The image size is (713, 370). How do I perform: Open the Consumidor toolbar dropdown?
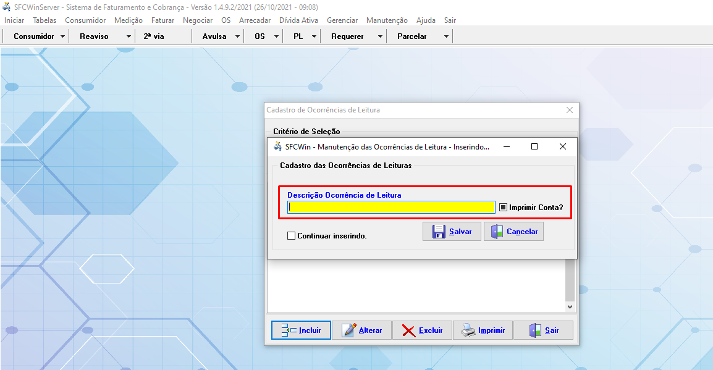[64, 36]
